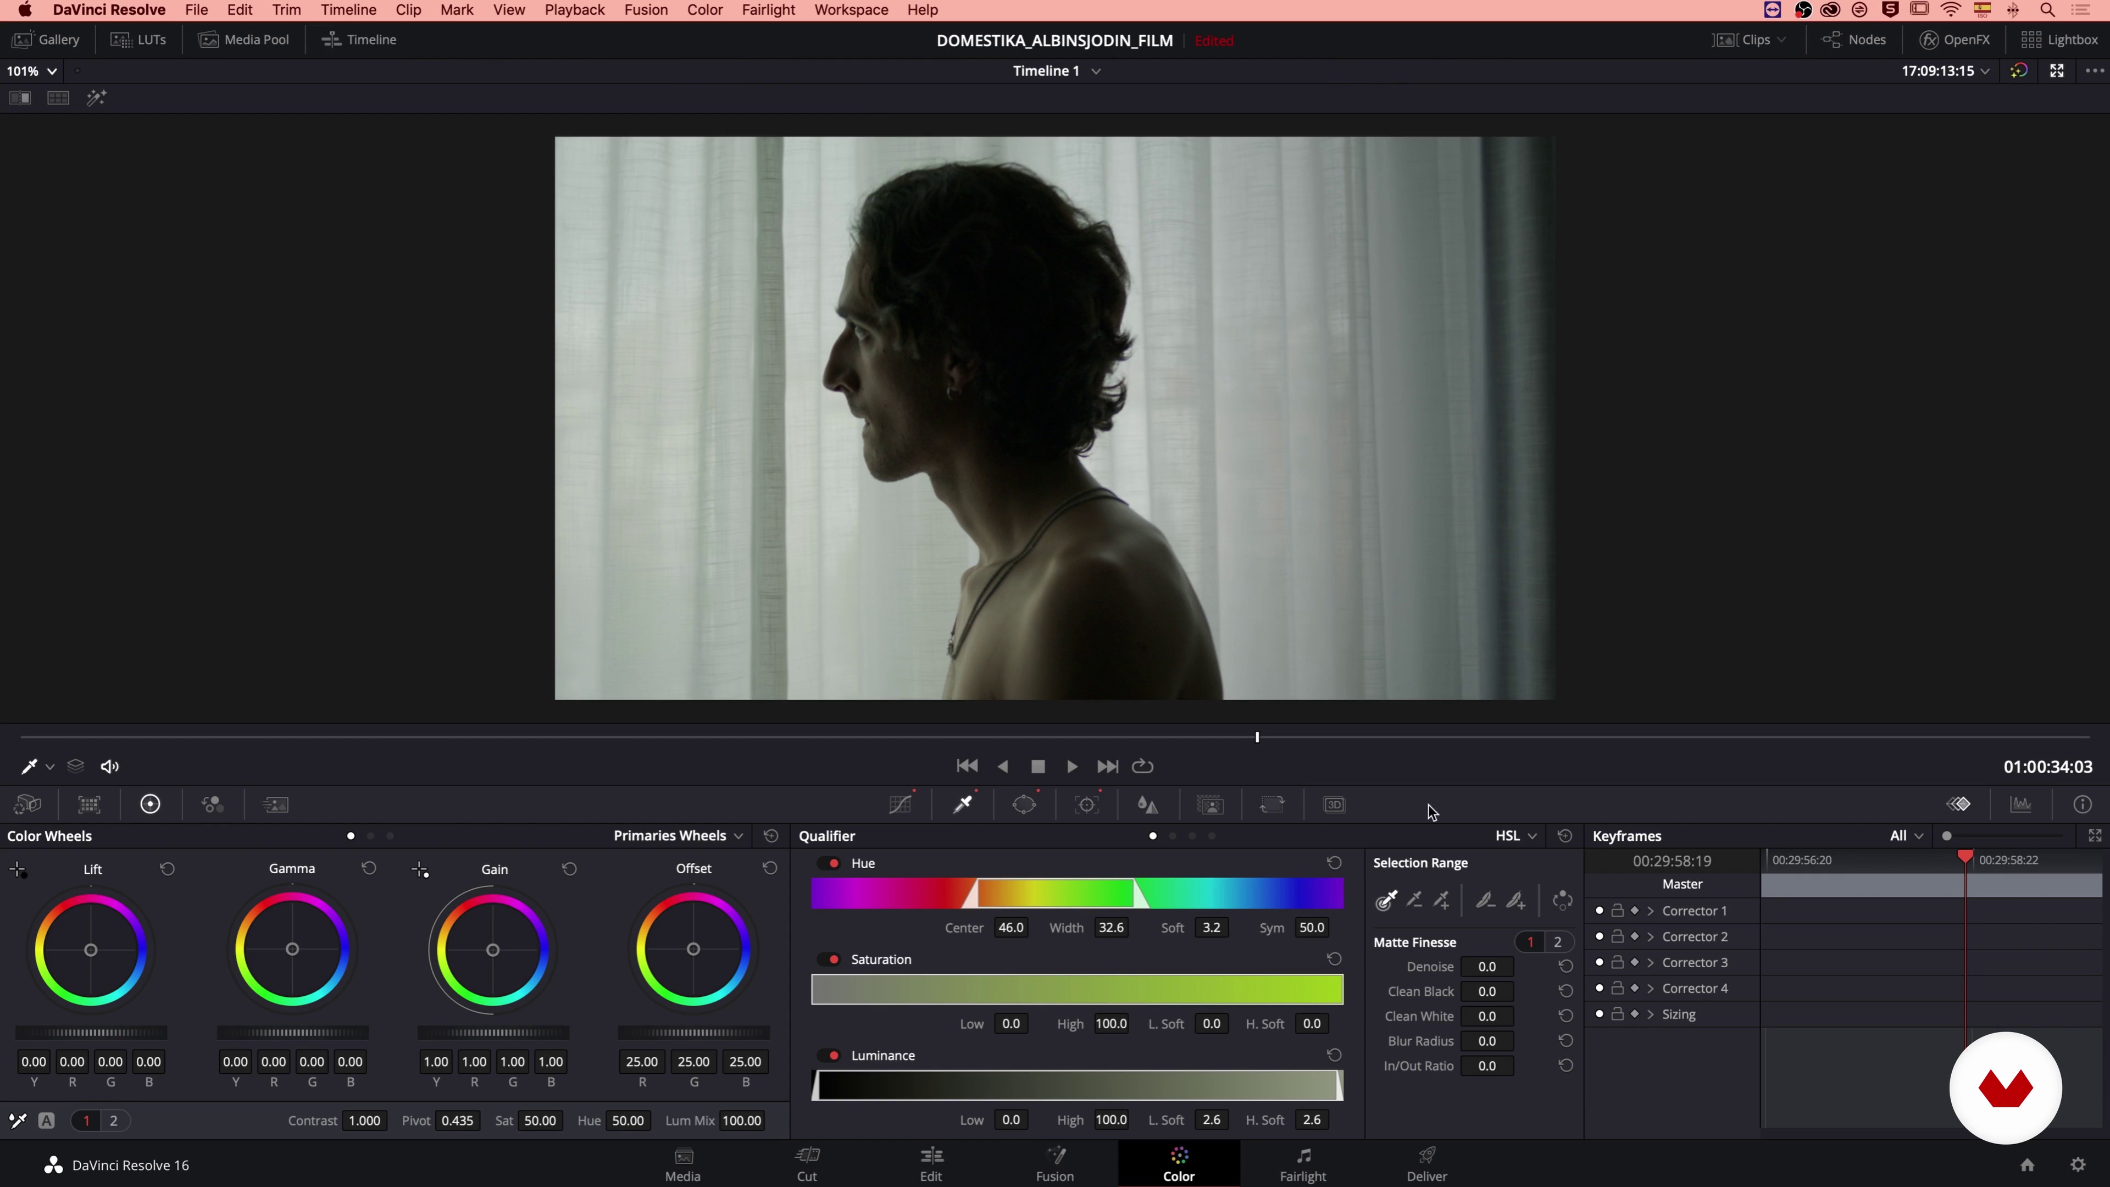The width and height of the screenshot is (2110, 1187).
Task: Reset the Lift color wheel
Action: pyautogui.click(x=167, y=868)
